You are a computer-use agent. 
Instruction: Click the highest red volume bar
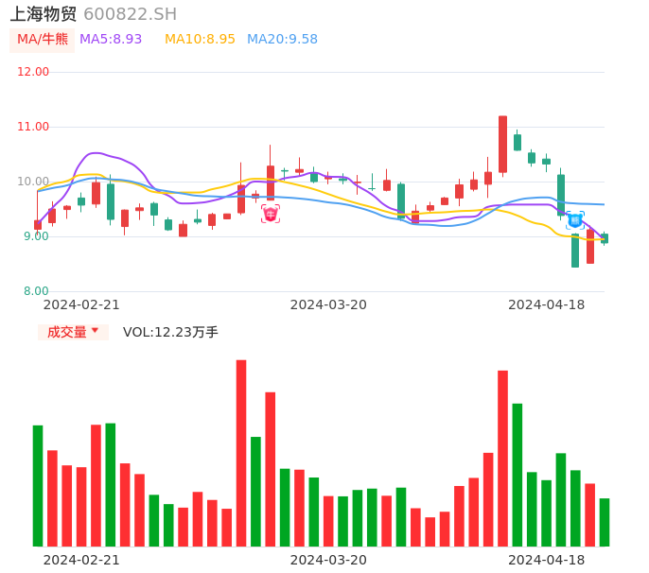click(x=241, y=453)
